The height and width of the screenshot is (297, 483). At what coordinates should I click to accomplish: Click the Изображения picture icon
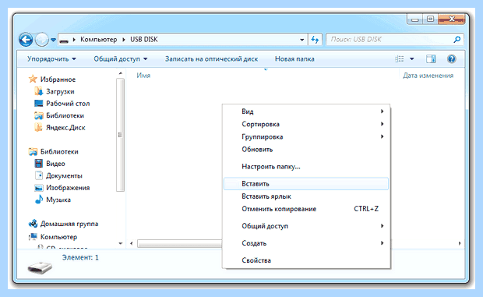pos(38,188)
